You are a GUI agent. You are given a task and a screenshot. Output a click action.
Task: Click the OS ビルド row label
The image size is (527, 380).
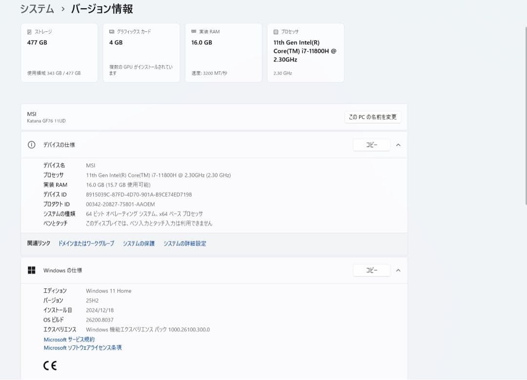tap(54, 320)
